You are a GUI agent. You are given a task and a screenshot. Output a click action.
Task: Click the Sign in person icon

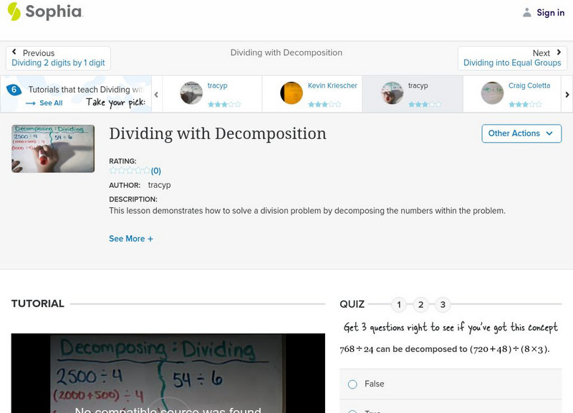click(528, 12)
